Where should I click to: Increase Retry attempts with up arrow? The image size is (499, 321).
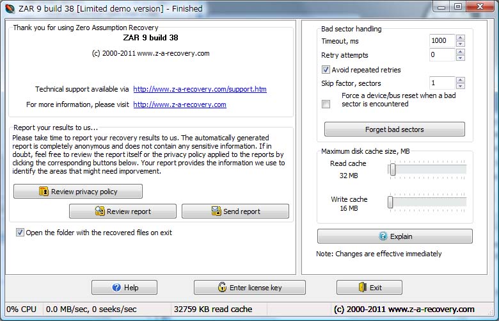point(460,52)
